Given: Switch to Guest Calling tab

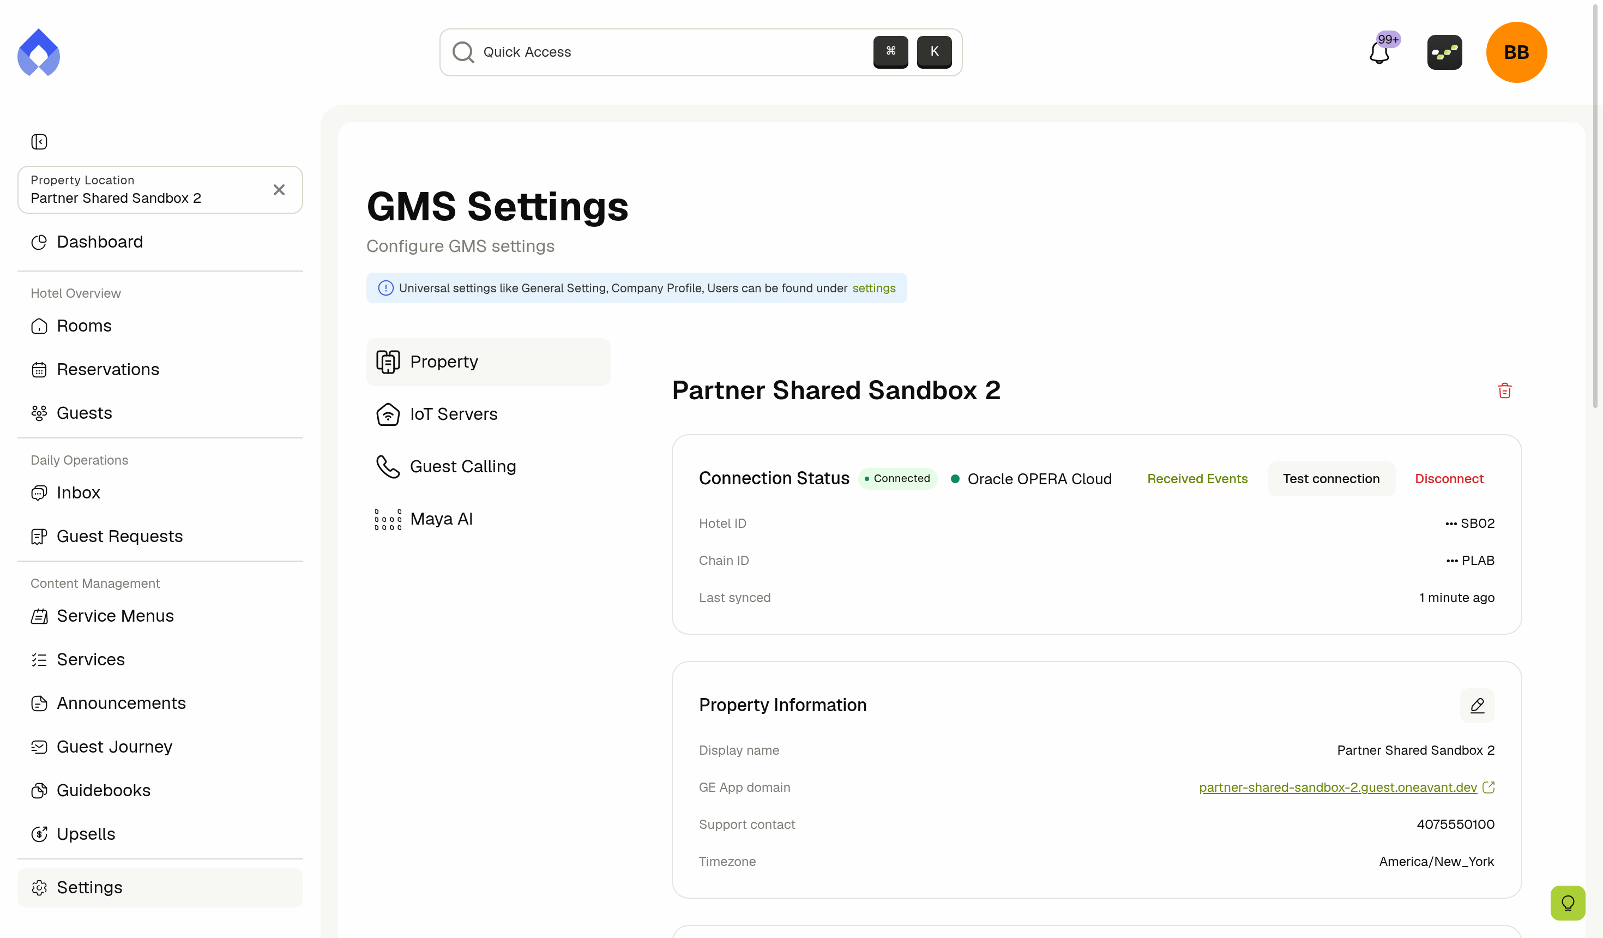Looking at the screenshot, I should [x=488, y=466].
